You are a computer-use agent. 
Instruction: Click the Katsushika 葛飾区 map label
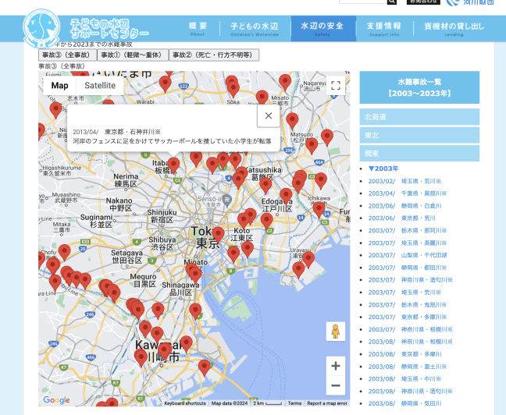point(264,173)
